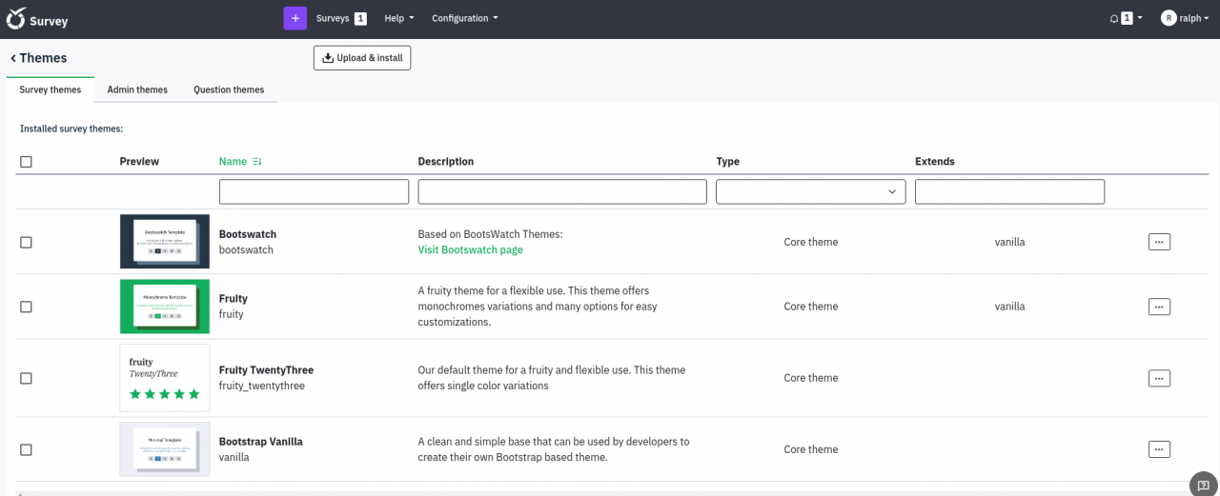Check the Fruity row checkbox
The height and width of the screenshot is (496, 1220).
coord(26,307)
